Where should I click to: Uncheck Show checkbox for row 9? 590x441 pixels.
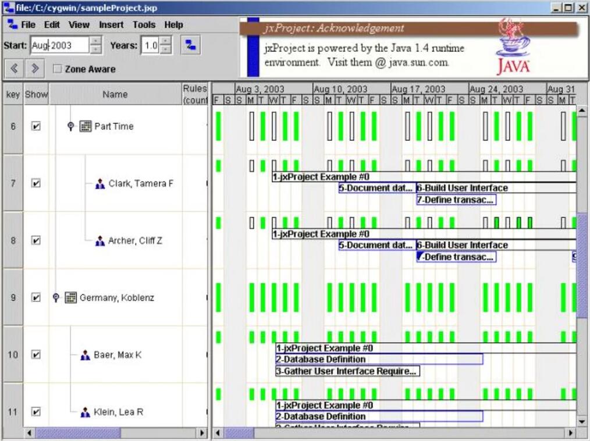(36, 298)
